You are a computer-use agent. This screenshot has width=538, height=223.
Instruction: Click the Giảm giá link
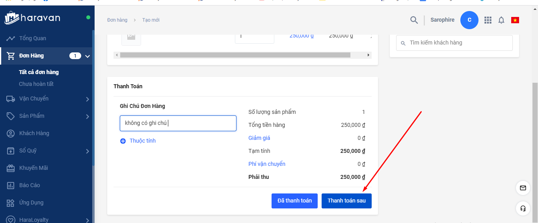pos(259,138)
